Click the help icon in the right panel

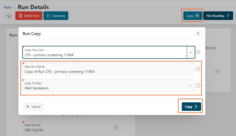tap(217, 72)
